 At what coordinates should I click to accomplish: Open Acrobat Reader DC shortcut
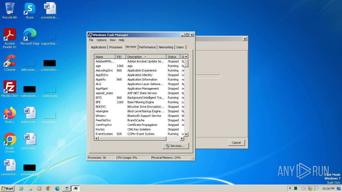tap(10, 38)
